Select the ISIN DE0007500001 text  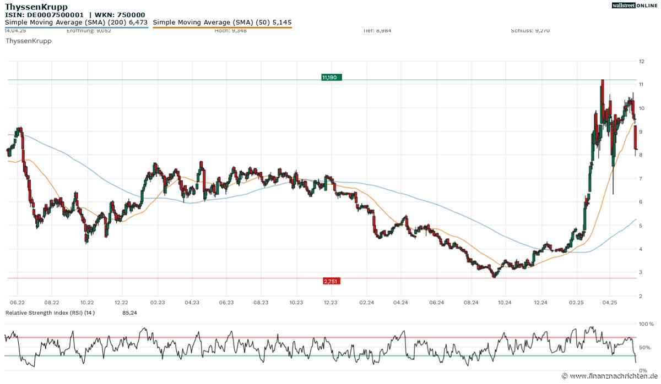point(45,15)
